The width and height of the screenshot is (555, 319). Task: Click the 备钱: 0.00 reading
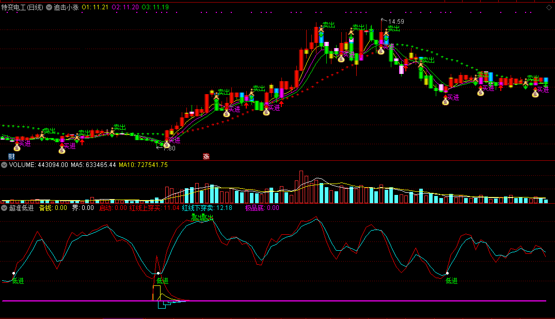(x=53, y=208)
